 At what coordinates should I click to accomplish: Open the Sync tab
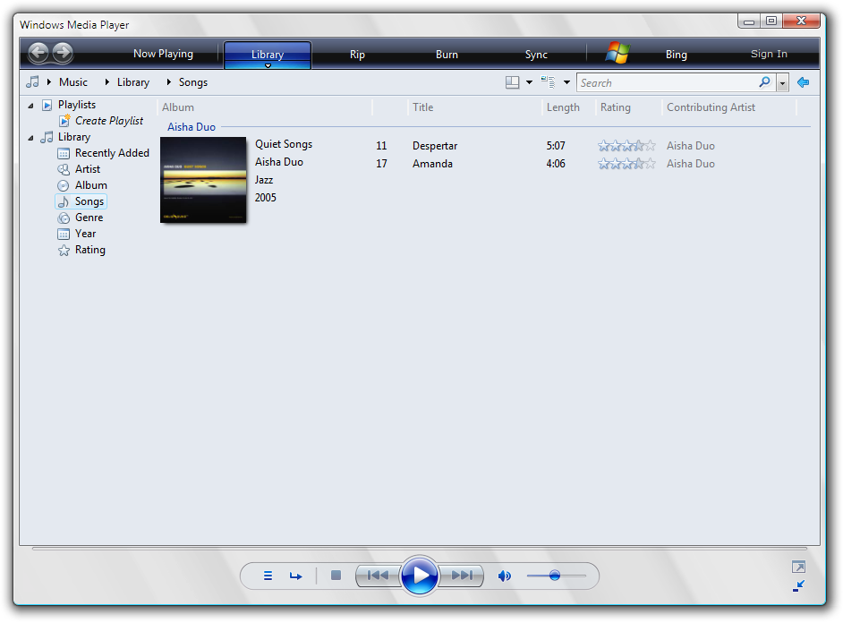[x=536, y=55]
